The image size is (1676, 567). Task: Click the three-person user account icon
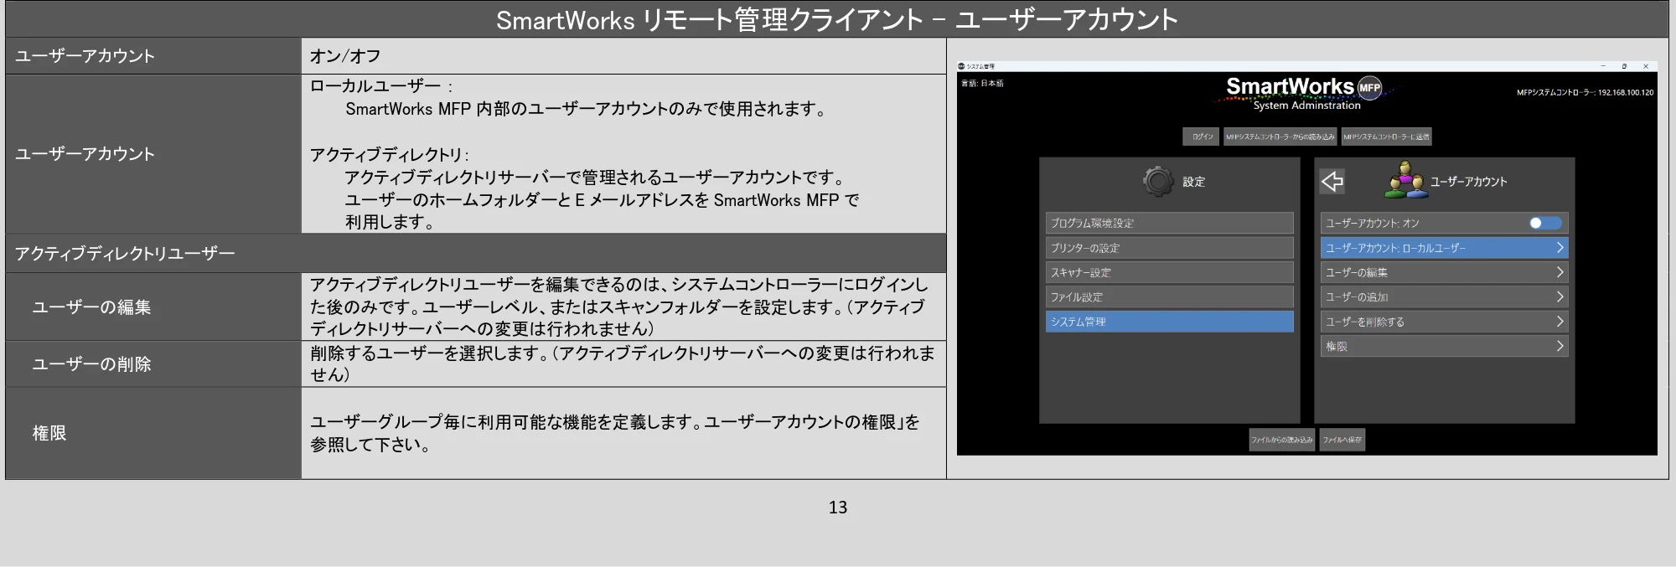[x=1405, y=180]
